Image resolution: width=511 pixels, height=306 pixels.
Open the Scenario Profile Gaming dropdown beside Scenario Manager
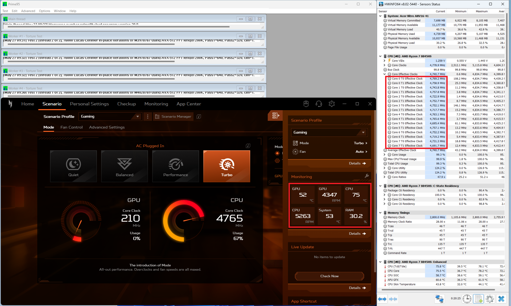(x=110, y=117)
